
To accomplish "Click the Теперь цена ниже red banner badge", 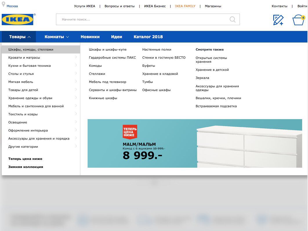I will 130,132.
